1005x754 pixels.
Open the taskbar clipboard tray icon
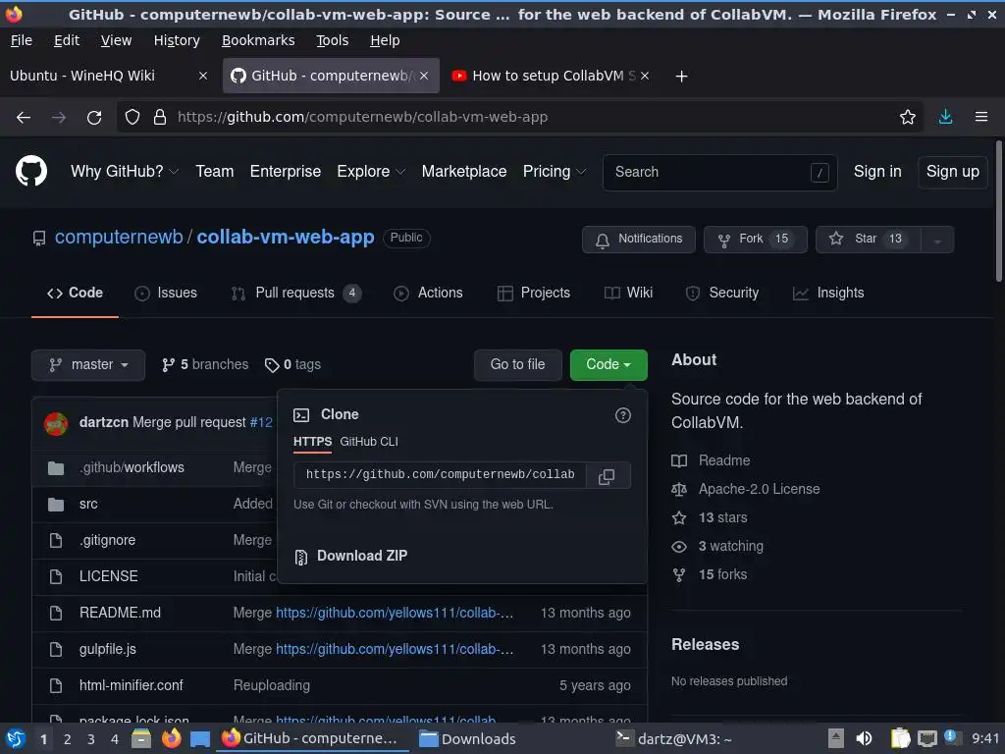tap(901, 738)
